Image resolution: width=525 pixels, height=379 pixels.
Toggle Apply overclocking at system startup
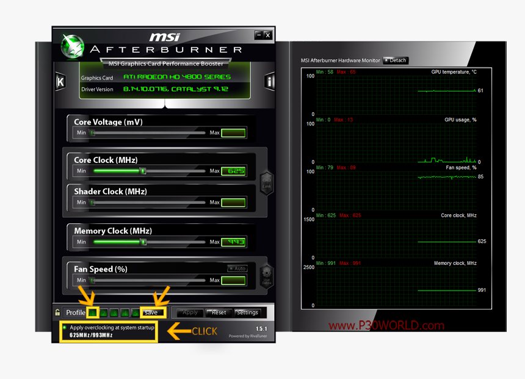tap(109, 328)
